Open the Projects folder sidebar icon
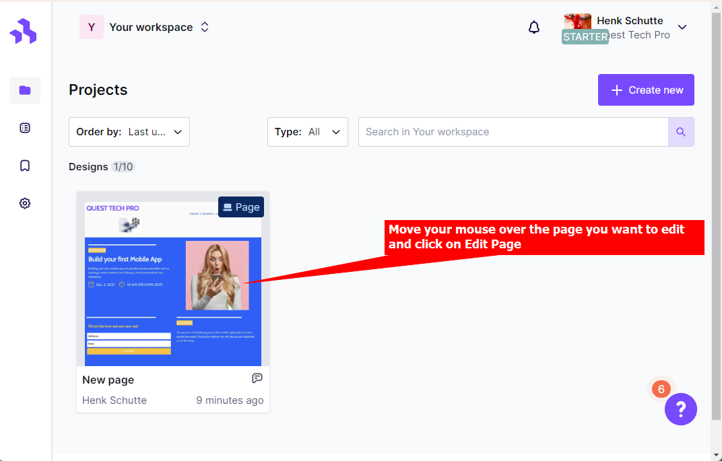The image size is (722, 461). [x=25, y=90]
